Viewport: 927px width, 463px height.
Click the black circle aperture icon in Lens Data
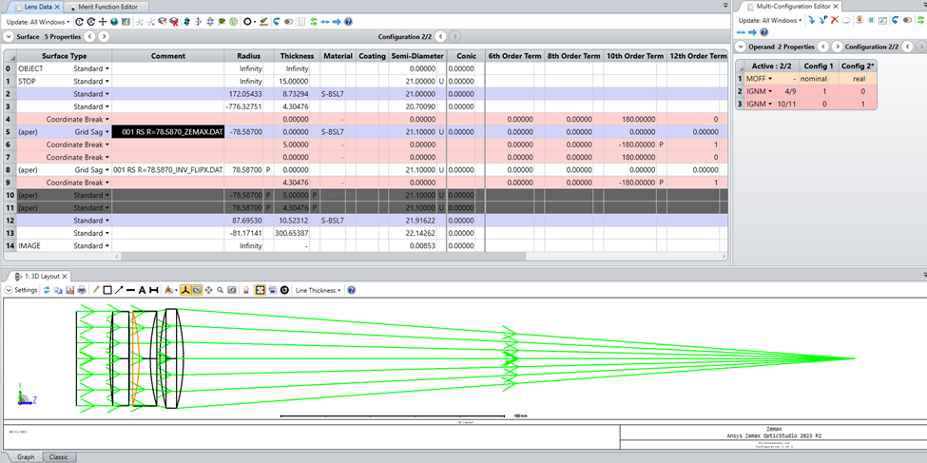coord(249,21)
